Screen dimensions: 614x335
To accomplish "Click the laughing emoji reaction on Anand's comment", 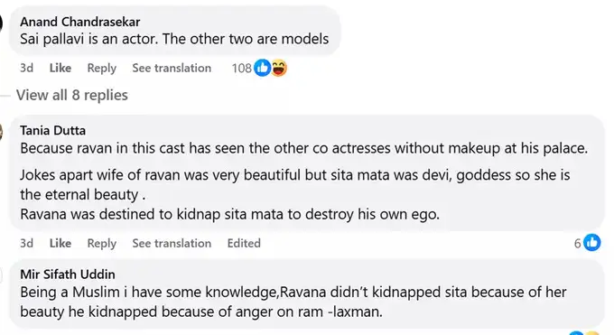I will [x=279, y=68].
